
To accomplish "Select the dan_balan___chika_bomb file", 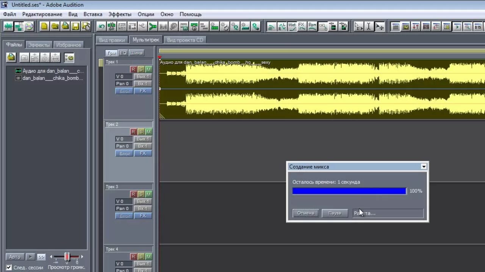I will point(49,78).
